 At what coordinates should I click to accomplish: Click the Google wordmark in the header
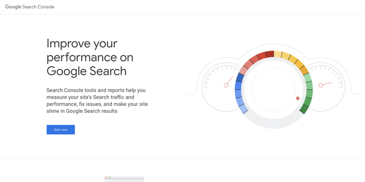coord(13,7)
